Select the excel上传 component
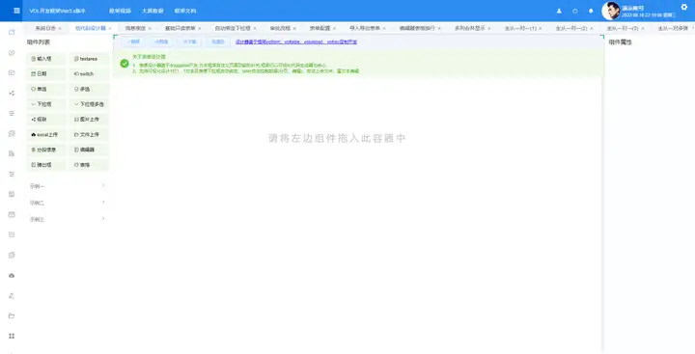Screen dimensions: 695x354 [x=46, y=135]
